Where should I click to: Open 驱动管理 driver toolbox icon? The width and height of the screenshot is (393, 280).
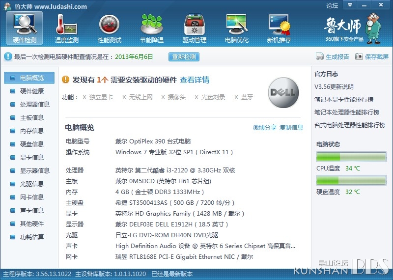[194, 28]
